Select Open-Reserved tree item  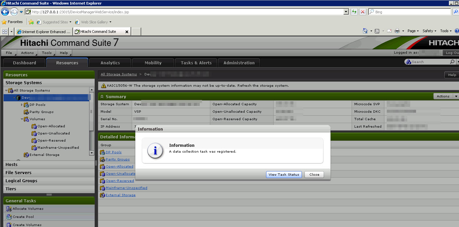pyautogui.click(x=51, y=141)
